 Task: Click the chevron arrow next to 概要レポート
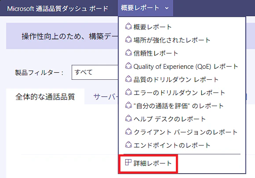click(167, 8)
